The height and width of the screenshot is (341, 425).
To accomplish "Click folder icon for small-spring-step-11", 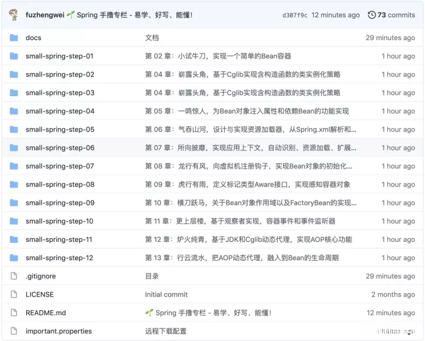I will 14,240.
